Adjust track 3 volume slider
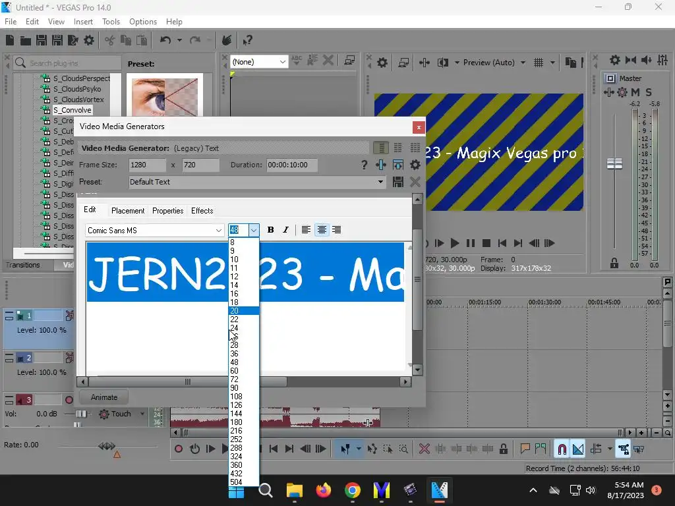Image resolution: width=675 pixels, height=506 pixels. [80, 414]
